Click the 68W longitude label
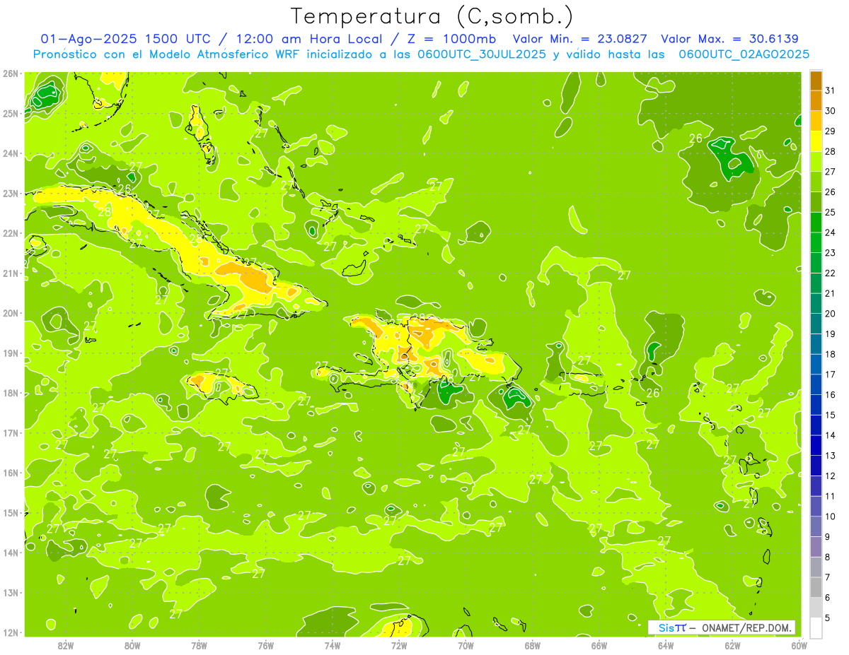Image resolution: width=849 pixels, height=655 pixels. [x=533, y=645]
